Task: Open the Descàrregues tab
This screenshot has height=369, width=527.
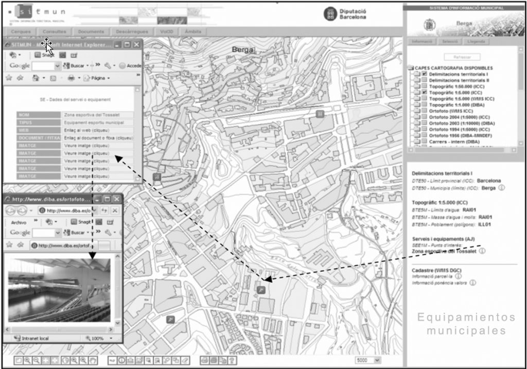Action: 132,31
